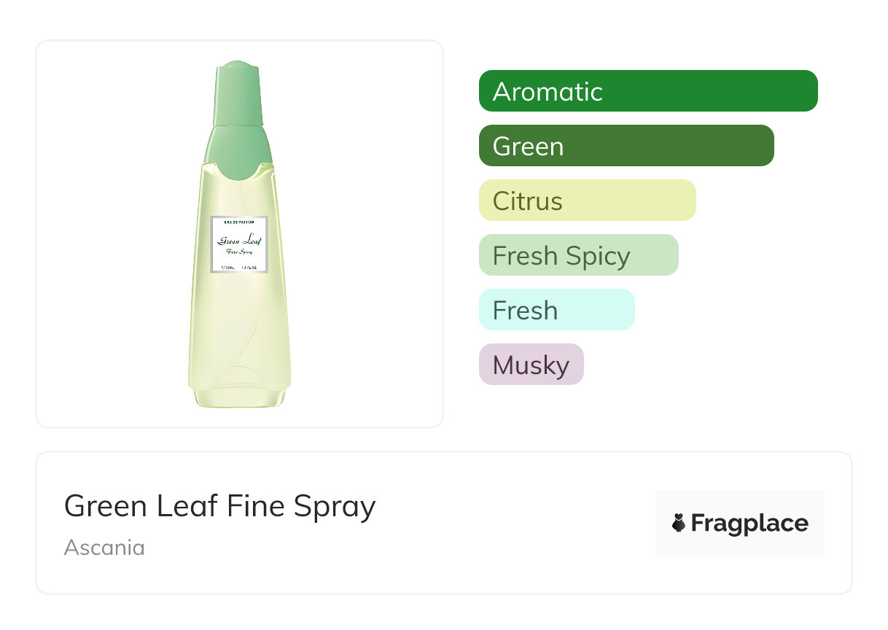The image size is (888, 630).
Task: Select the dark Green accord bar
Action: [626, 146]
